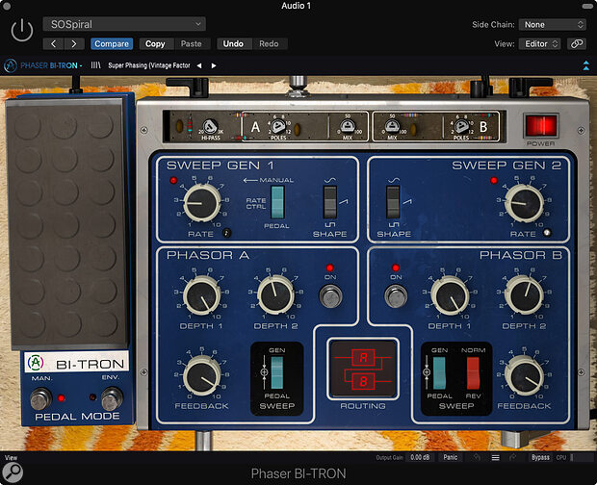Flip the RATE CTRL Manual/Pedal switch
Screen dimensions: 597x485
277,202
